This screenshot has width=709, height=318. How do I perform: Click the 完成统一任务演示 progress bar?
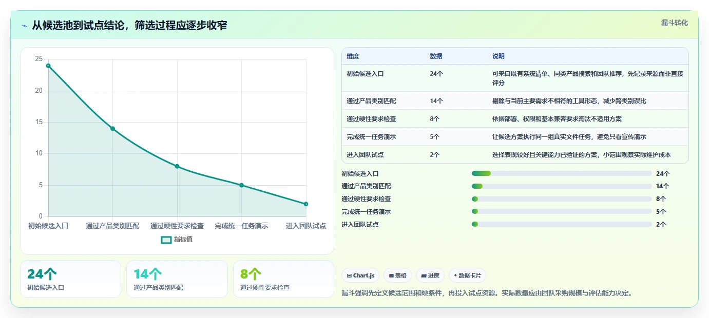[x=562, y=211]
